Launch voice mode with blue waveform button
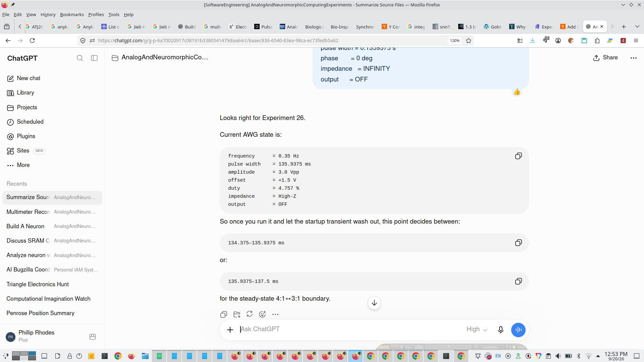This screenshot has width=644, height=362. [x=518, y=330]
